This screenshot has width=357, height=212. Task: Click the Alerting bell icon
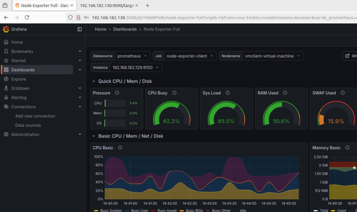click(6, 97)
